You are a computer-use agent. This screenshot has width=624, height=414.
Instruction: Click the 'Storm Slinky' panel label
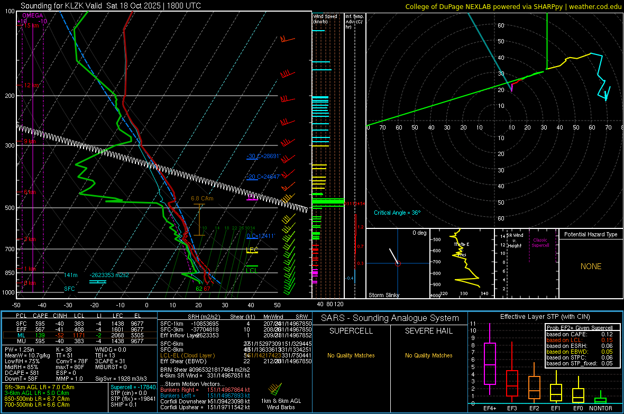383,295
